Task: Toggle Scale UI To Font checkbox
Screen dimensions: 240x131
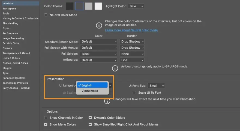Action: (134, 93)
